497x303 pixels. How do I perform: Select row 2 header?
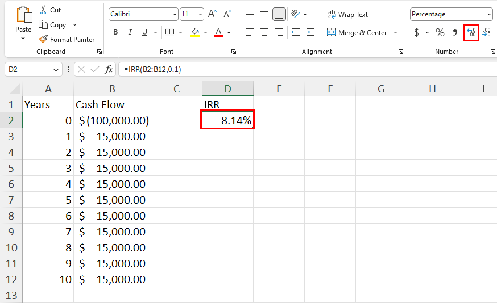pyautogui.click(x=11, y=120)
